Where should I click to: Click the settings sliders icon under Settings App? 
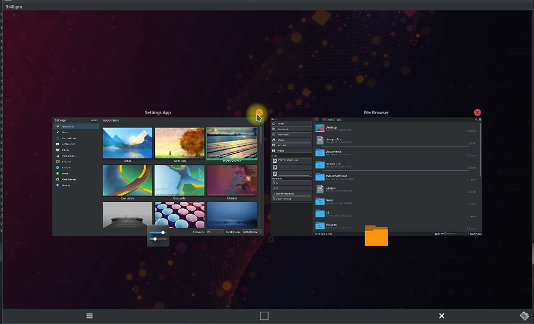tap(158, 236)
